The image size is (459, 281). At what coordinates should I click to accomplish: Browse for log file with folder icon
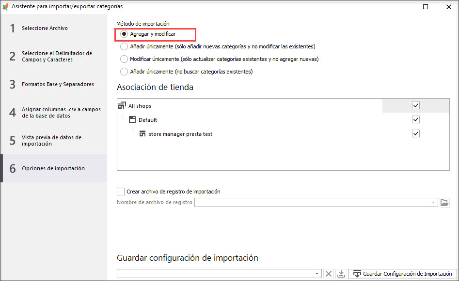(444, 203)
